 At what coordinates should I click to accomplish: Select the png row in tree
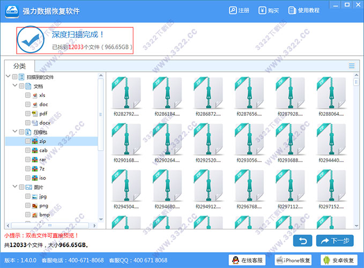click(x=51, y=206)
